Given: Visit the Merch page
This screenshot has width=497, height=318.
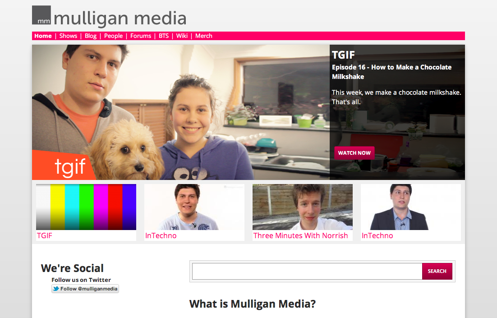Looking at the screenshot, I should (204, 36).
